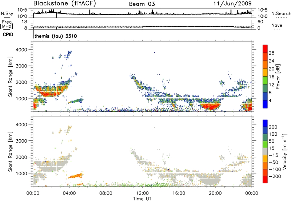This screenshot has width=291, height=201.
Task: Click the "18" tick on frequency axis
Action: pos(24,22)
